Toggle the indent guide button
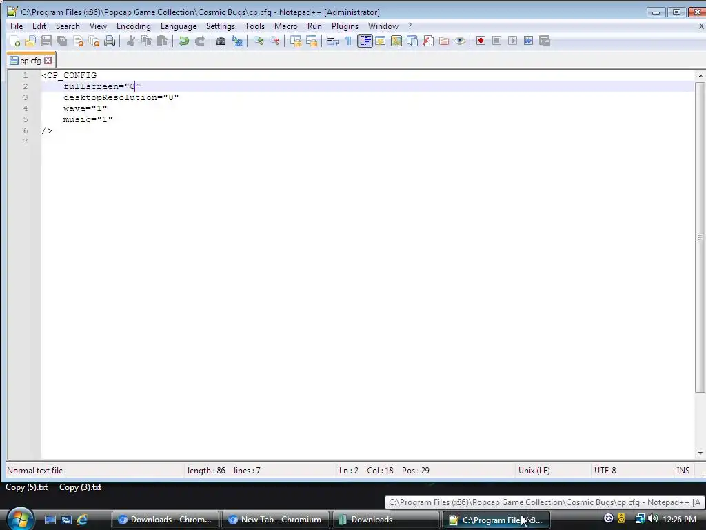 click(x=365, y=41)
